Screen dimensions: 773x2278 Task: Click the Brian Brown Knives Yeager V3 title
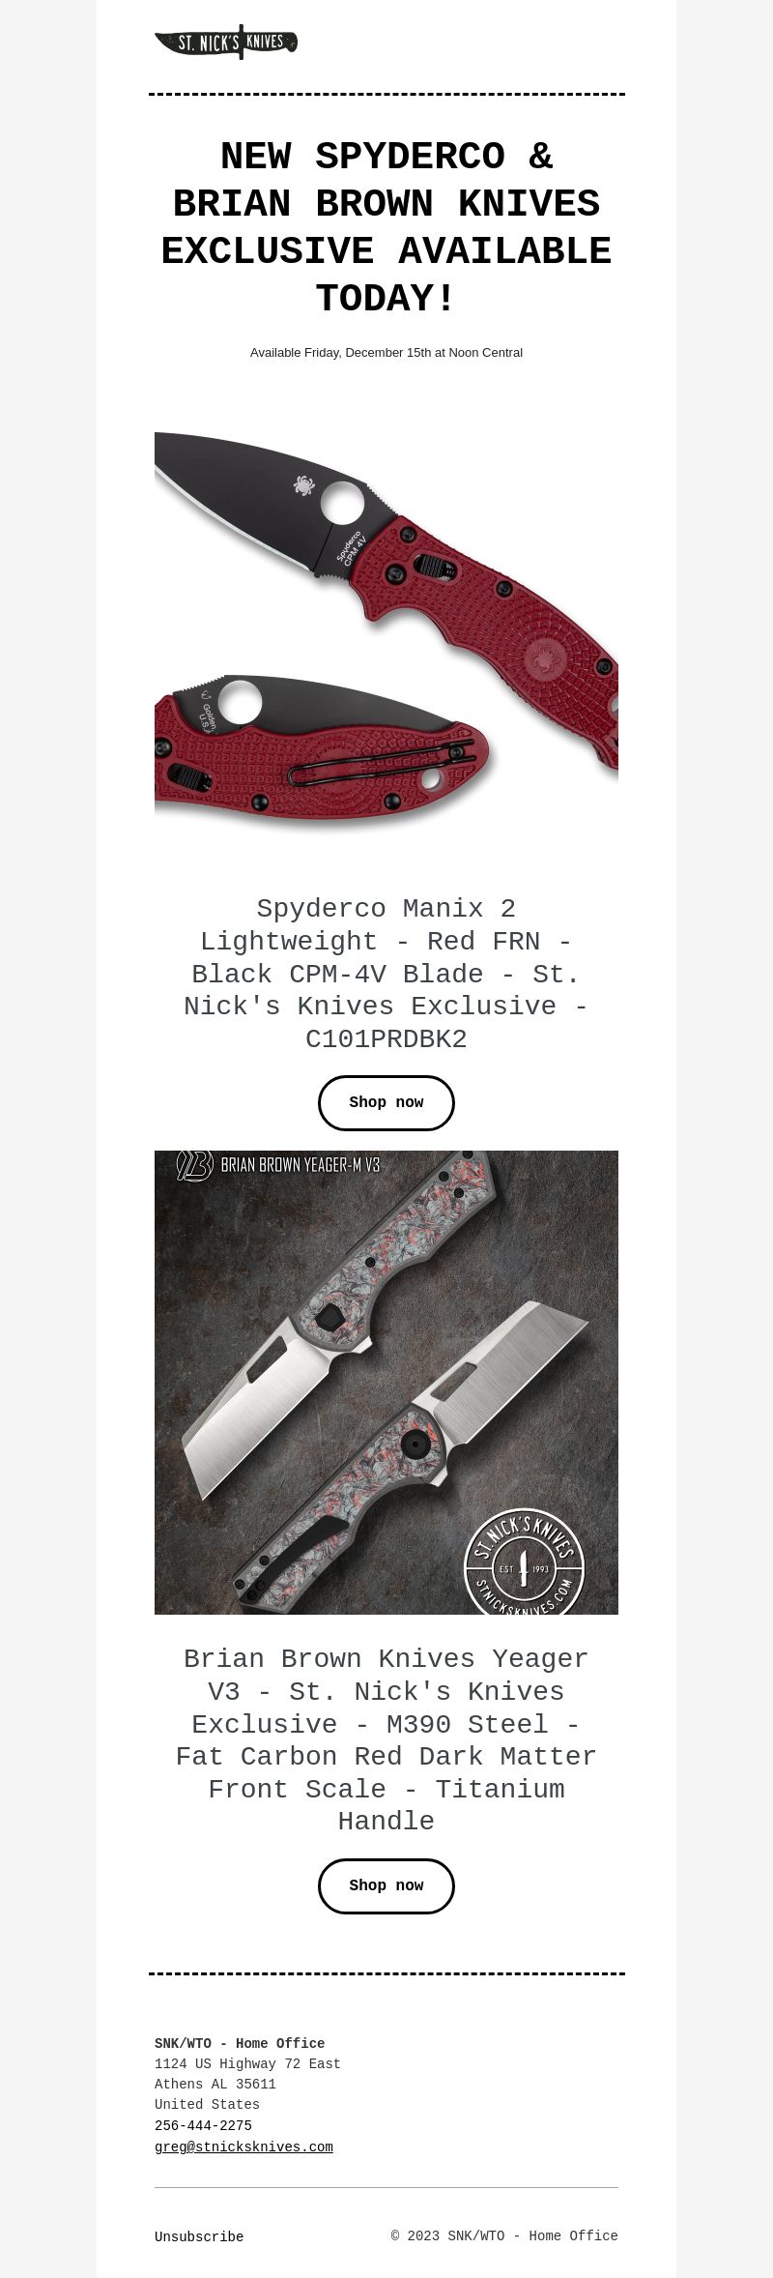(x=386, y=1739)
